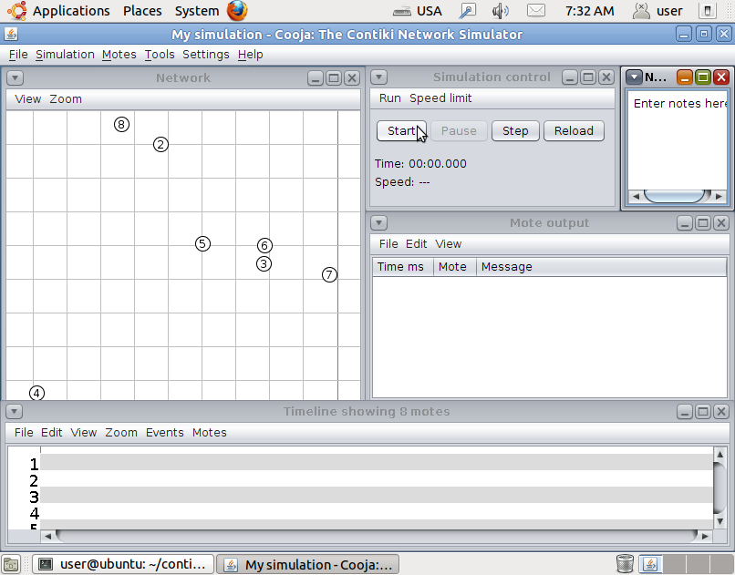The height and width of the screenshot is (575, 735).
Task: Open the Timeline Edit menu
Action: point(52,433)
